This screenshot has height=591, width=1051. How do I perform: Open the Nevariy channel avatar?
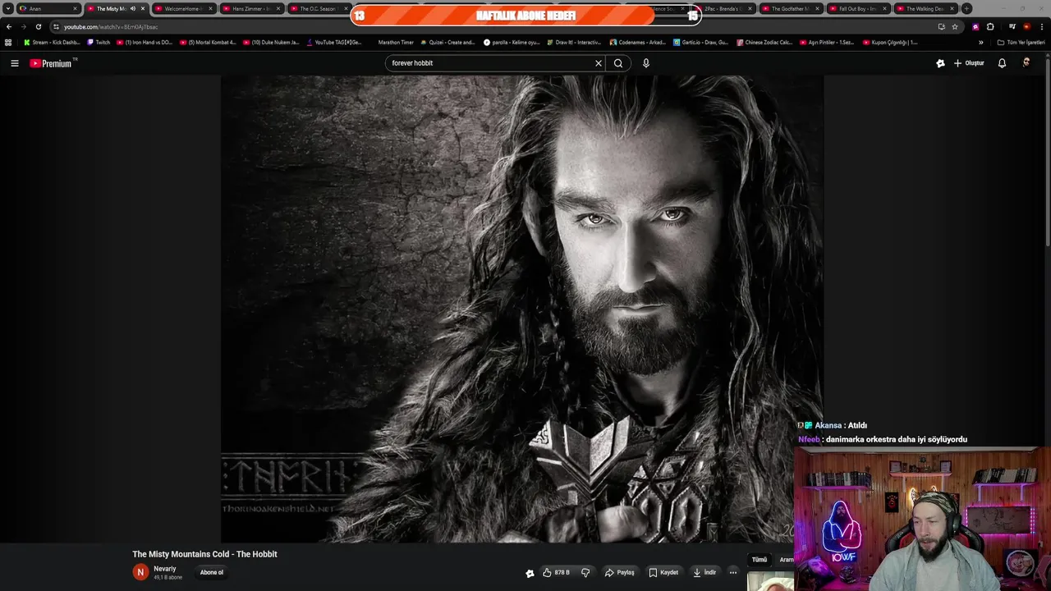(140, 572)
